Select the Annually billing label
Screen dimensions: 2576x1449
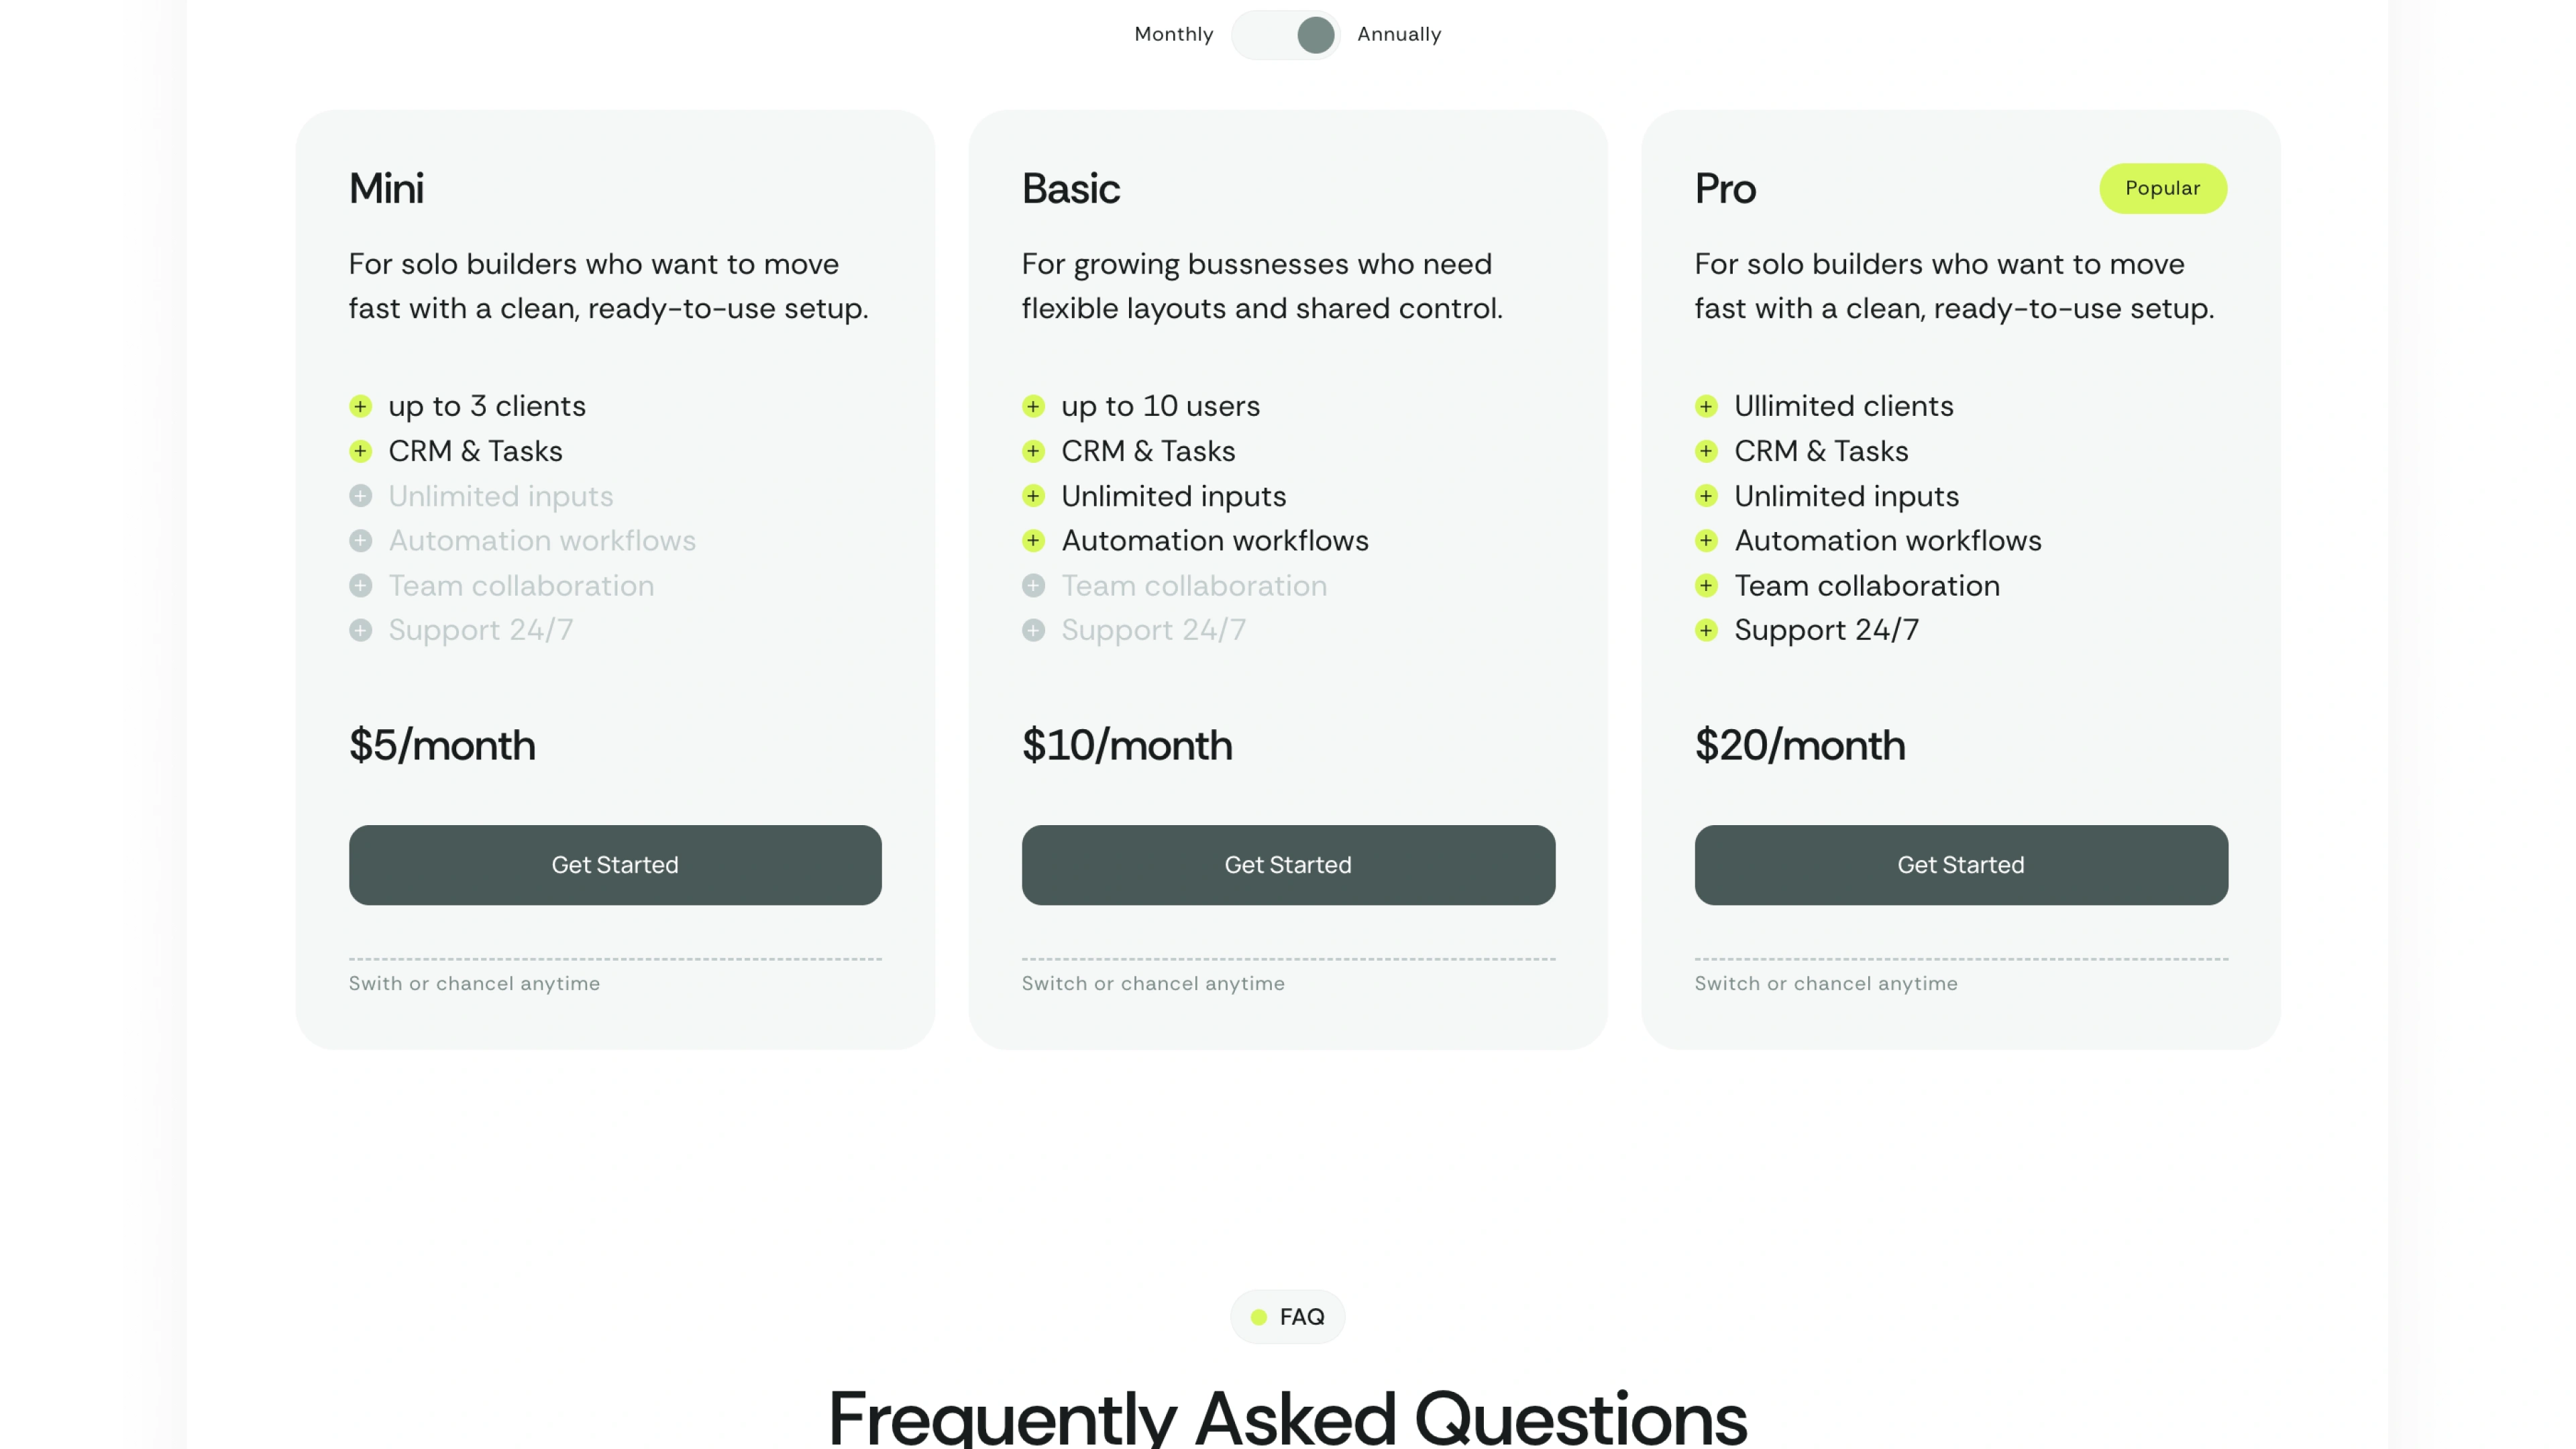click(x=1399, y=34)
